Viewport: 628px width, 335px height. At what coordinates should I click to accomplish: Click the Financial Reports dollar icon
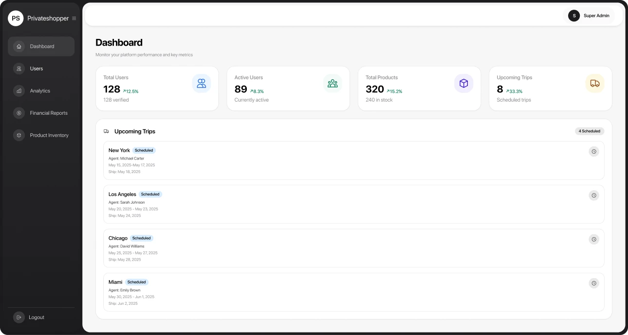tap(19, 113)
